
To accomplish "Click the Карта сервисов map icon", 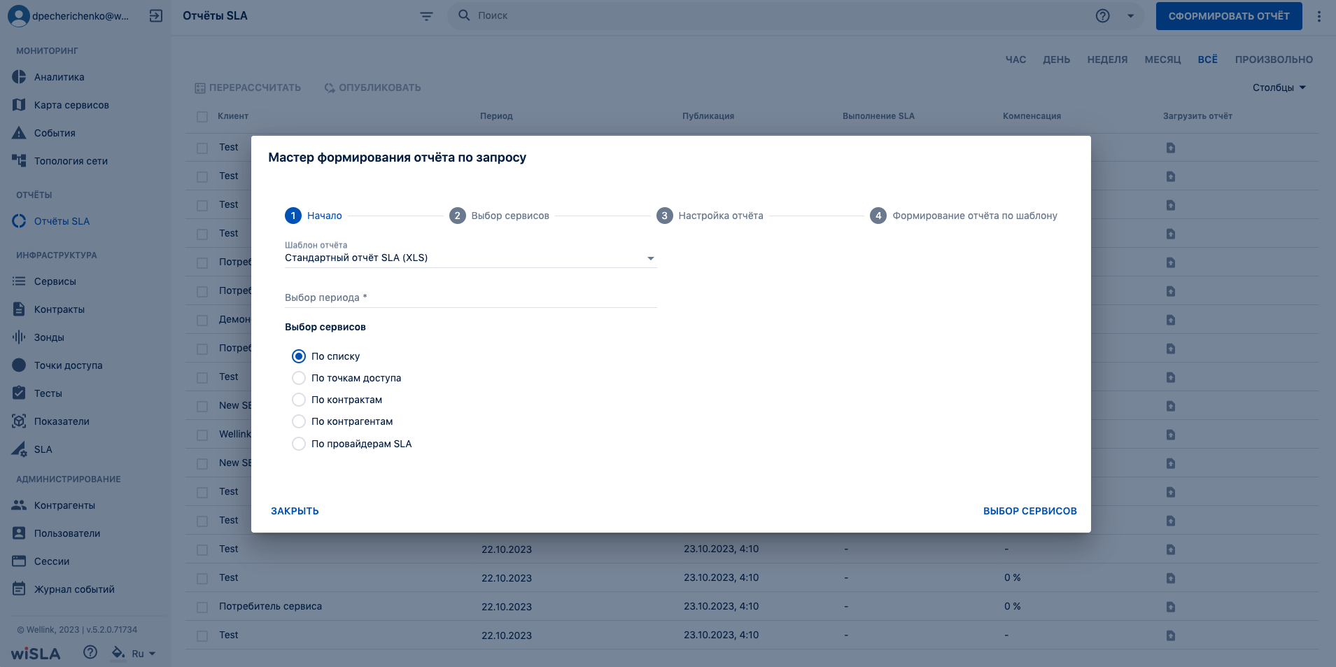I will point(19,105).
